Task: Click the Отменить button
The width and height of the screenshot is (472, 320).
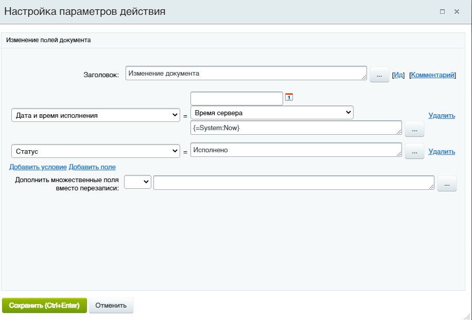Action: [x=111, y=306]
